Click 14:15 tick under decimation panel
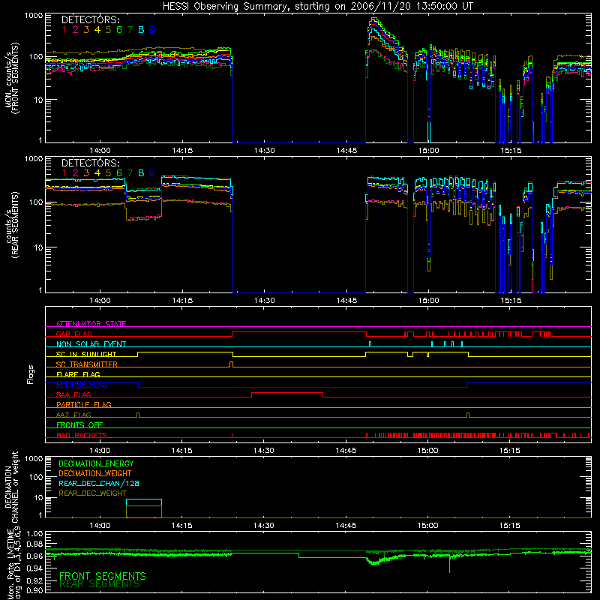Viewport: 600px width, 600px height. click(181, 526)
